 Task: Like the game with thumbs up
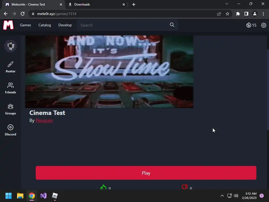click(104, 187)
